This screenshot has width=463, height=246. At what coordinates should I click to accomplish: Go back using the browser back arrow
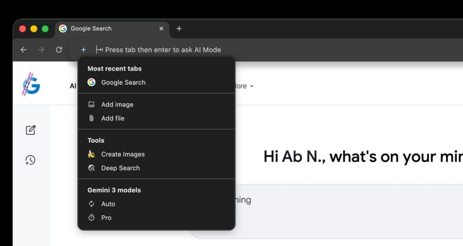click(x=23, y=50)
